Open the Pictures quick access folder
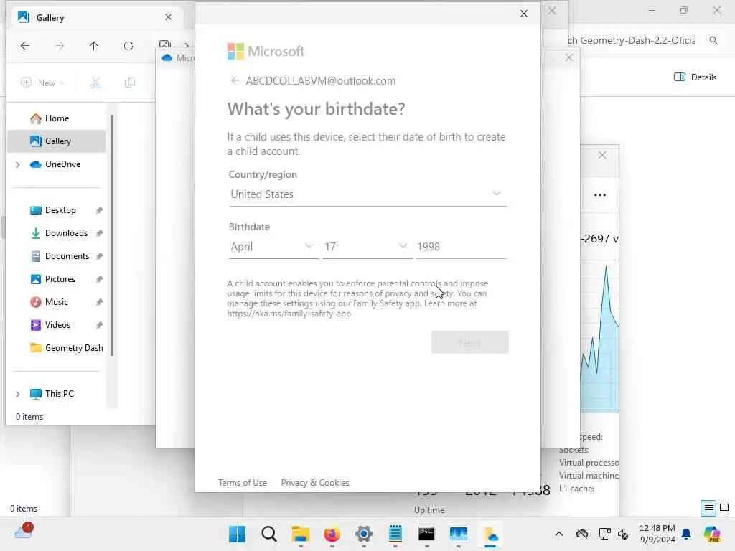This screenshot has width=735, height=551. [x=60, y=279]
